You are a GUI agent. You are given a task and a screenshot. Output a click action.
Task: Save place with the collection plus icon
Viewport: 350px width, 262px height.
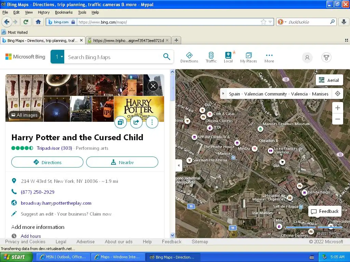[x=121, y=122]
